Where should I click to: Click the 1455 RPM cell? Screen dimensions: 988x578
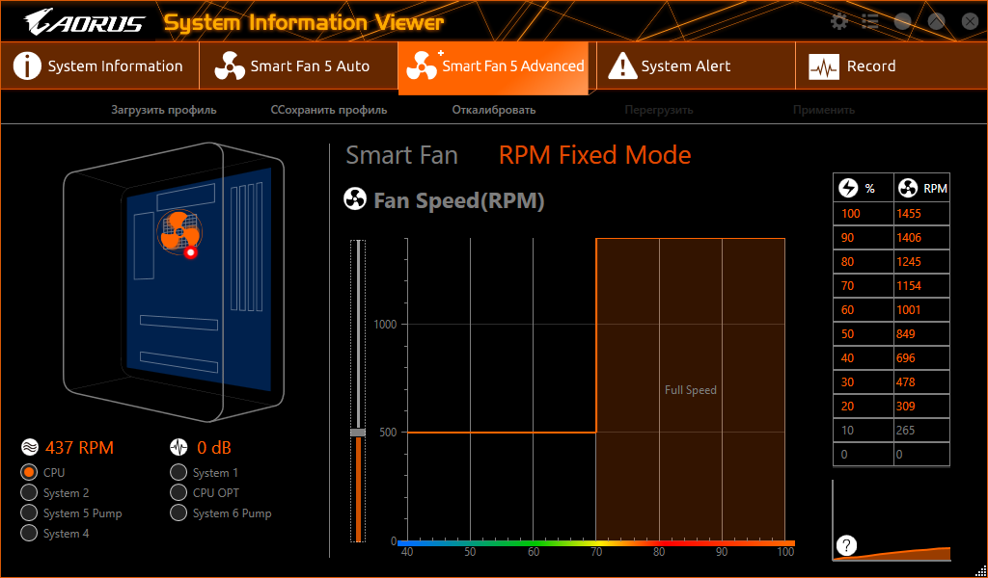point(921,214)
